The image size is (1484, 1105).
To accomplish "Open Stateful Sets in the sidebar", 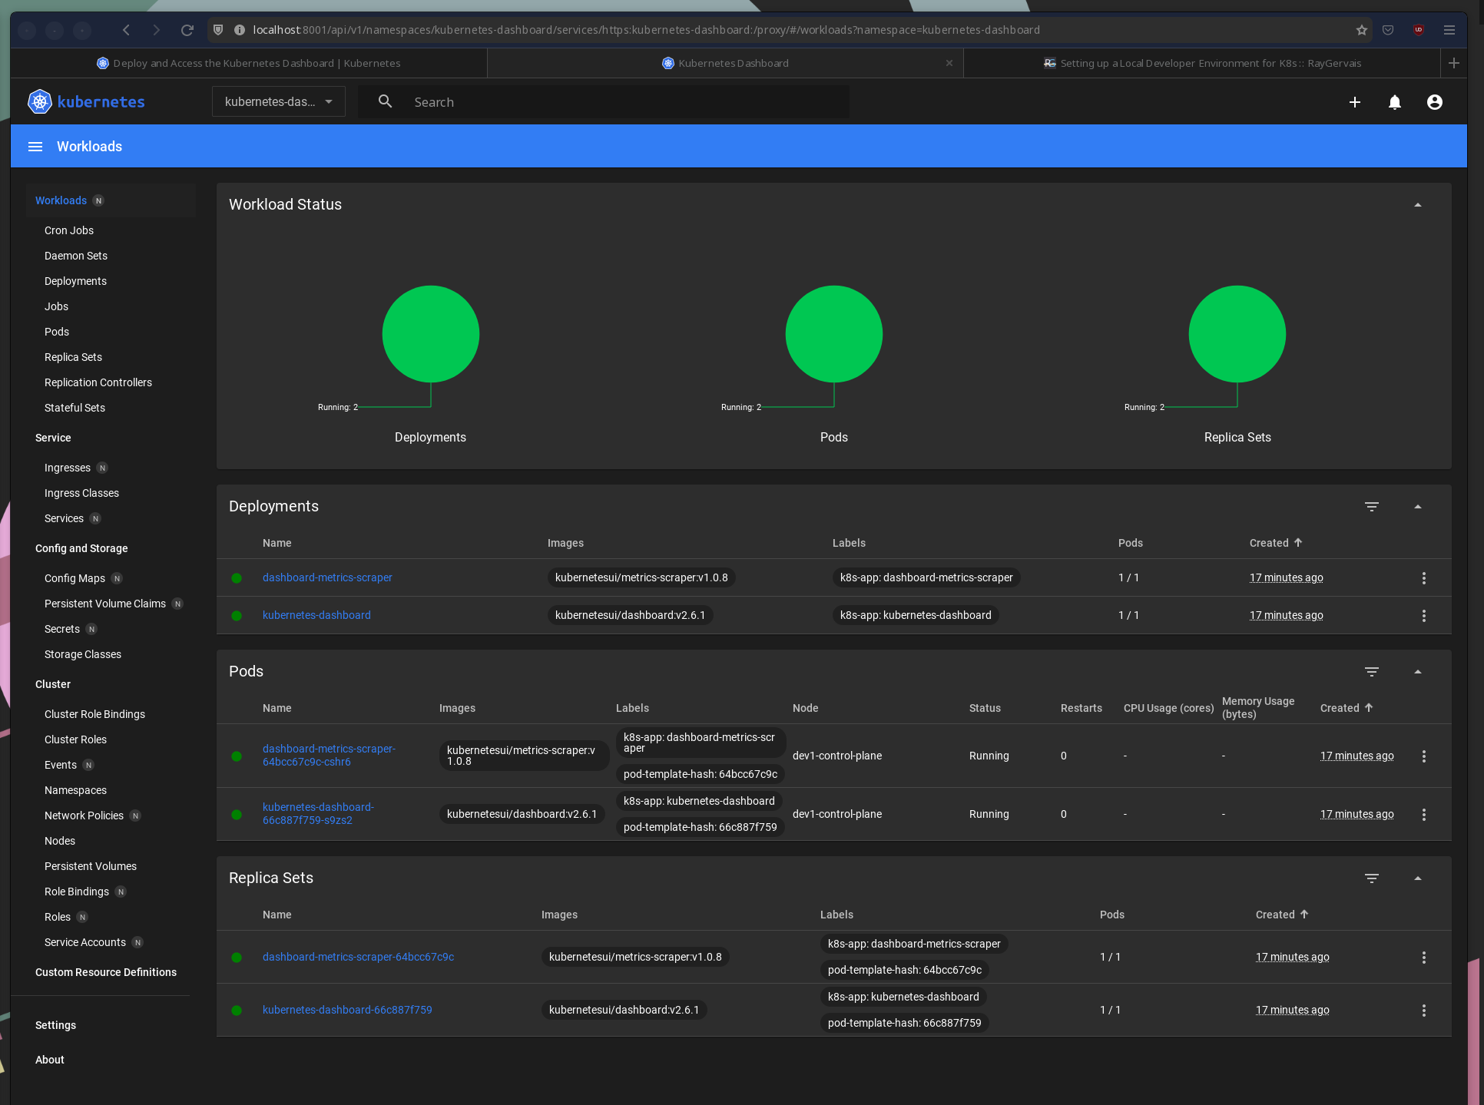I will point(75,408).
